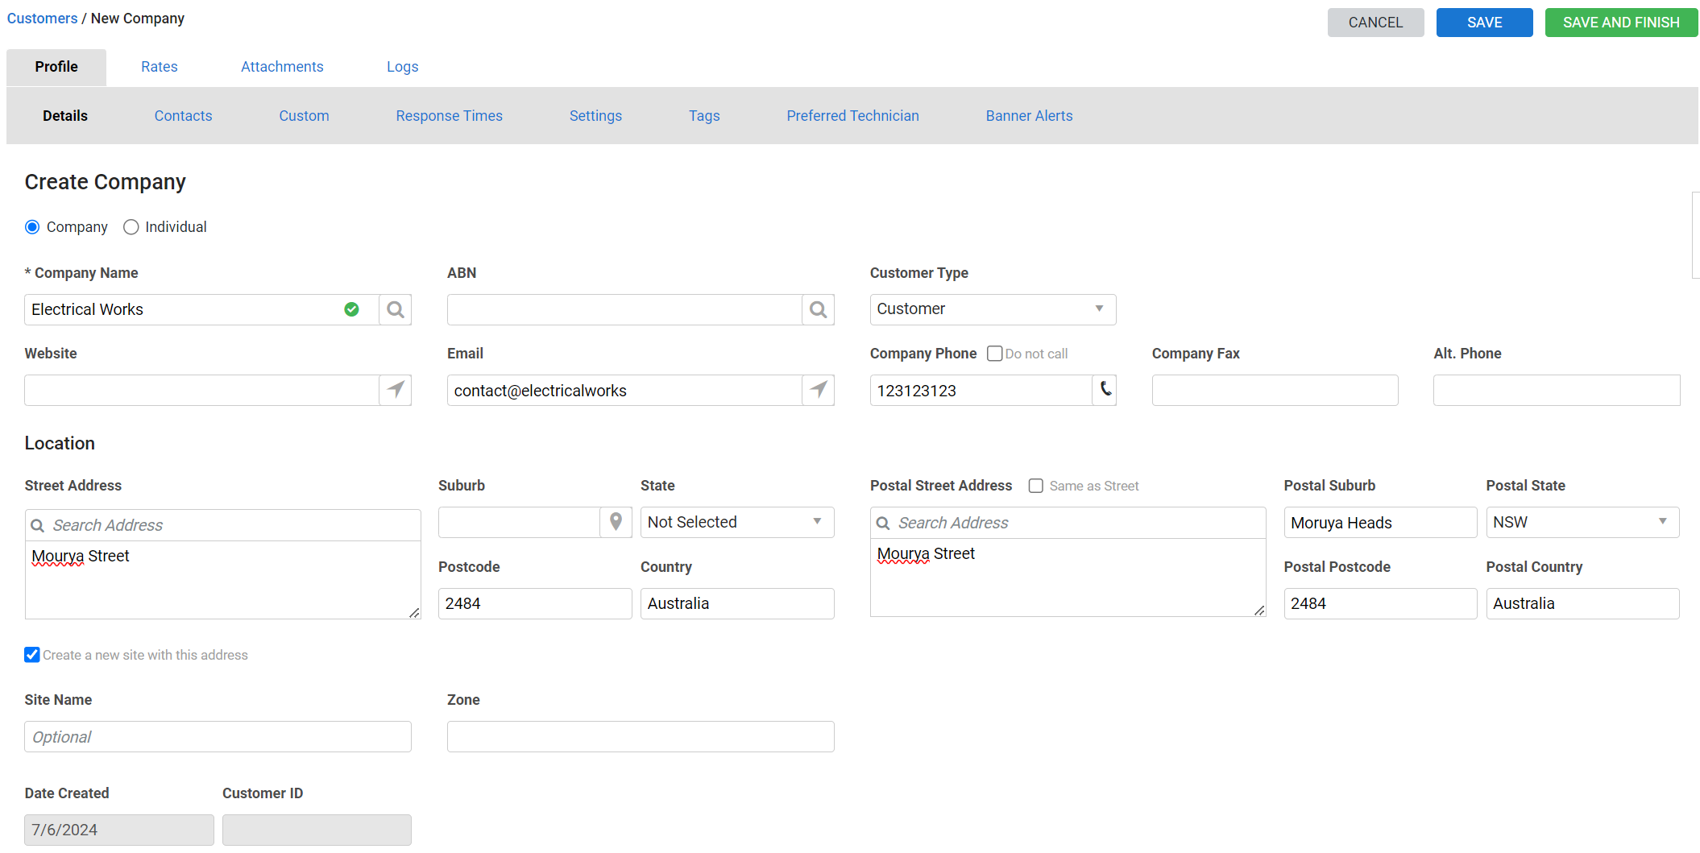The height and width of the screenshot is (853, 1700).
Task: Open Response Times sub-tab
Action: [449, 116]
